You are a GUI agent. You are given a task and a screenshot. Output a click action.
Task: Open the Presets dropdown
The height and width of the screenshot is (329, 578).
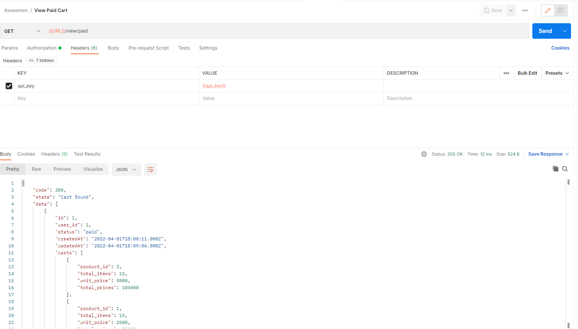coord(557,73)
